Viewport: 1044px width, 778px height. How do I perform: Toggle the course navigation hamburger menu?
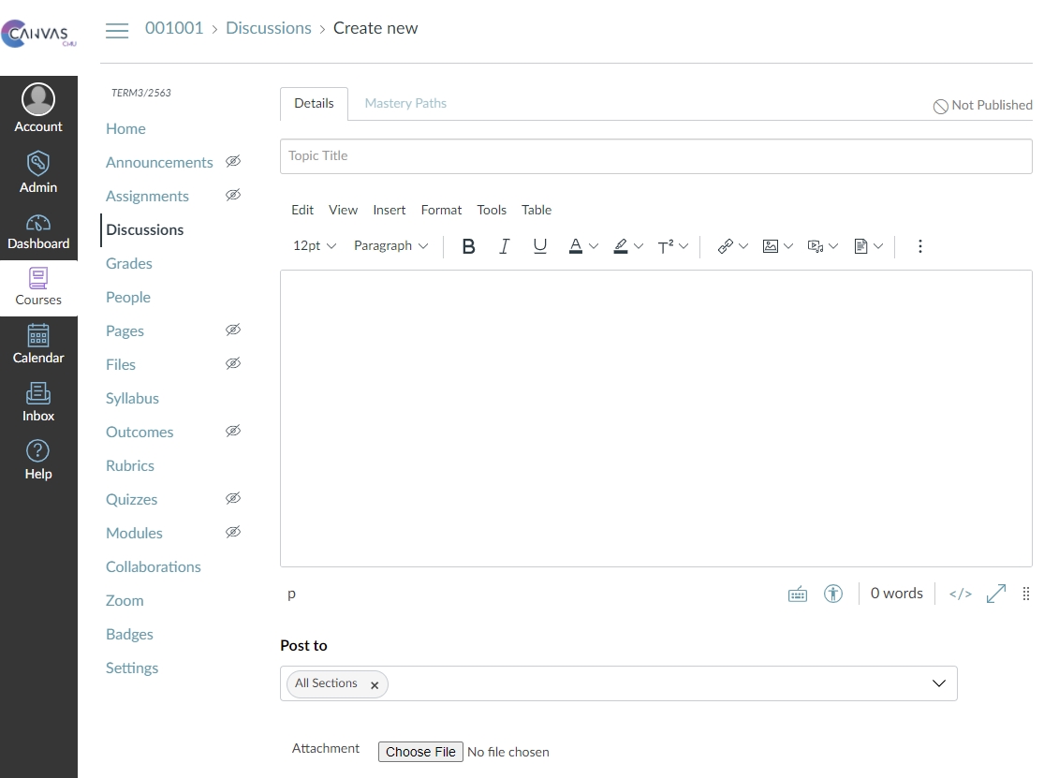click(117, 30)
